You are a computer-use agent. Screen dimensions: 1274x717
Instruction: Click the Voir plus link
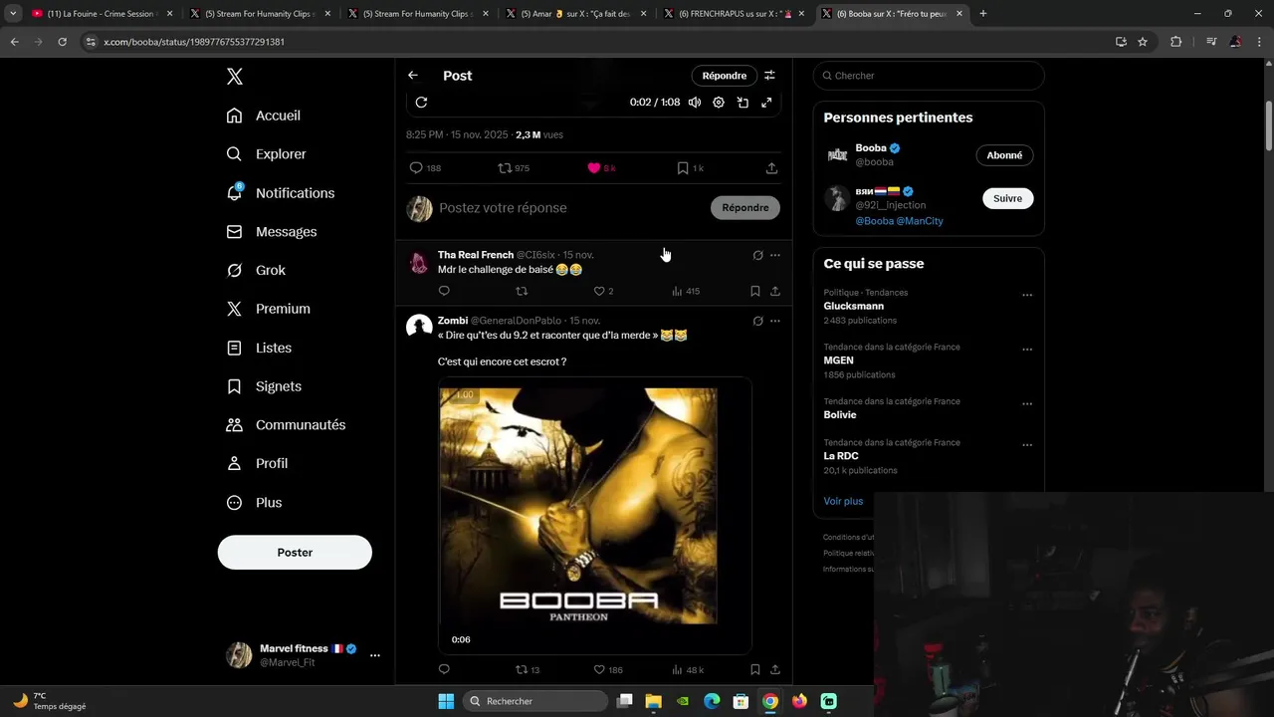tap(843, 501)
